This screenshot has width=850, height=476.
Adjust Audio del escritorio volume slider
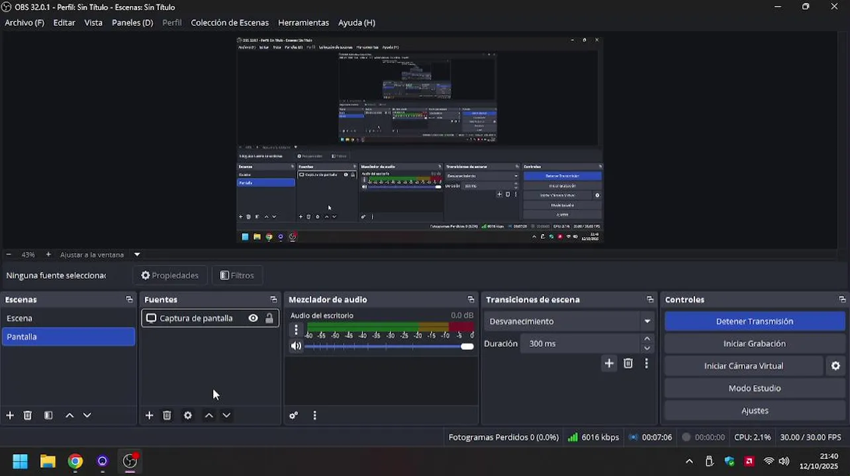389,346
